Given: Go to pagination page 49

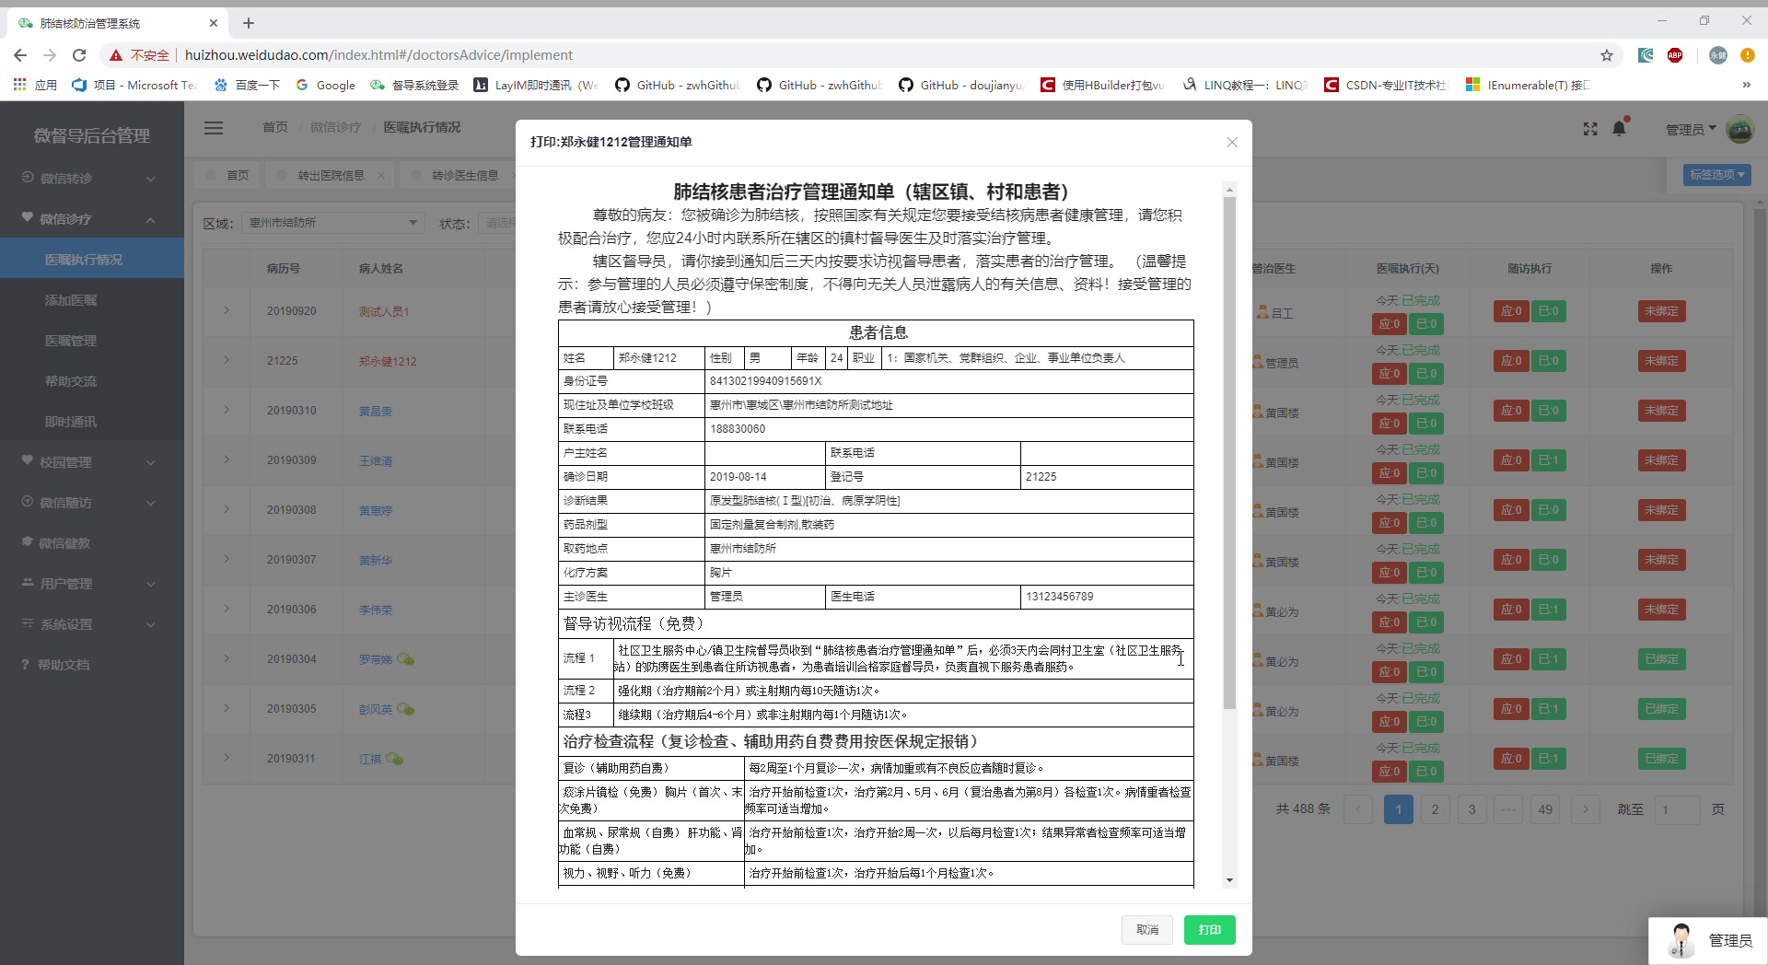Looking at the screenshot, I should click(x=1545, y=809).
